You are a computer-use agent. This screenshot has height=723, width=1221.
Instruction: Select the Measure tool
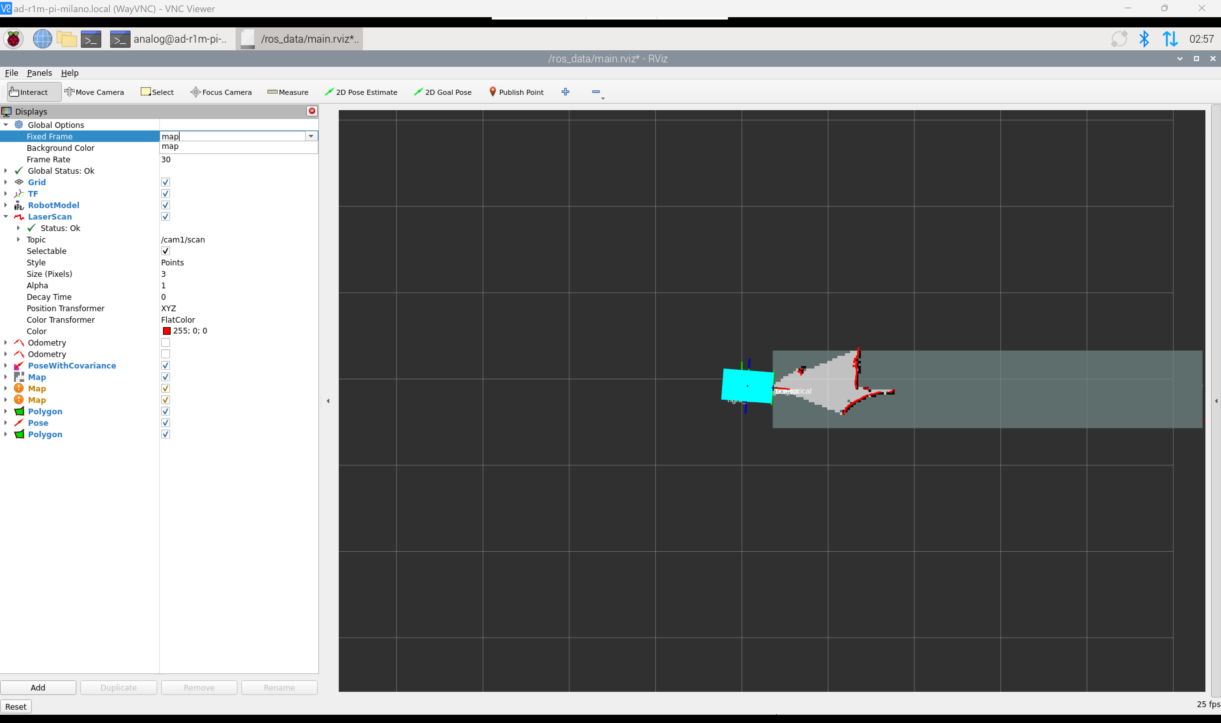[x=288, y=92]
